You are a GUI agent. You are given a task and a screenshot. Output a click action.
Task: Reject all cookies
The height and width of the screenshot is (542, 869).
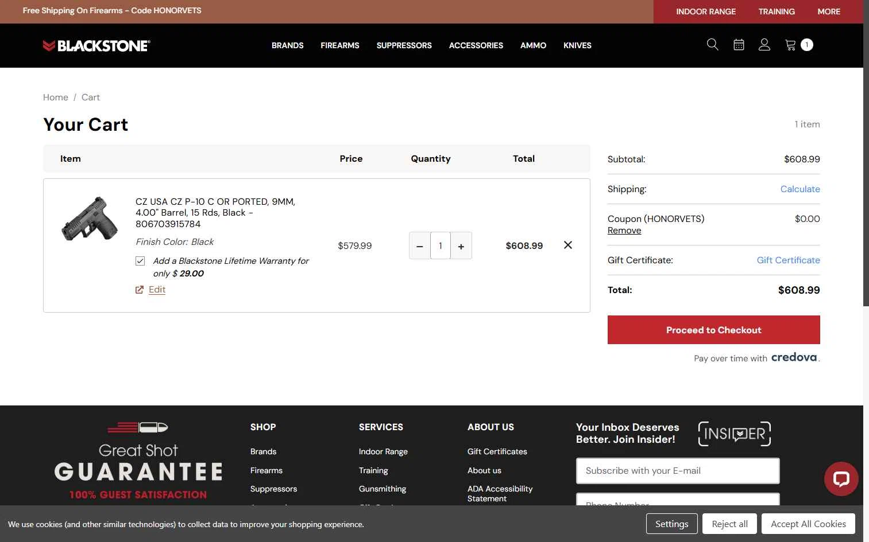(x=729, y=524)
